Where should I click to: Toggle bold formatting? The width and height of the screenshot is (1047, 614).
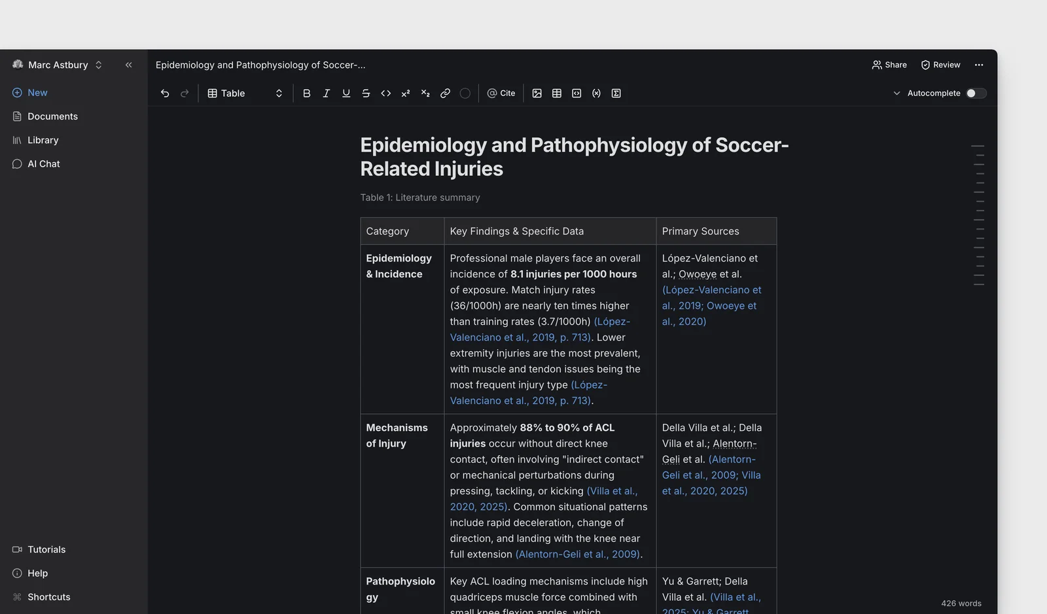coord(306,94)
